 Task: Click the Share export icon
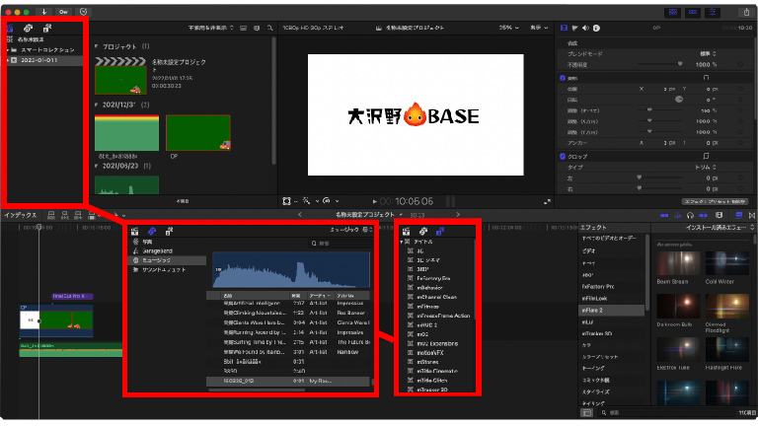click(x=746, y=12)
